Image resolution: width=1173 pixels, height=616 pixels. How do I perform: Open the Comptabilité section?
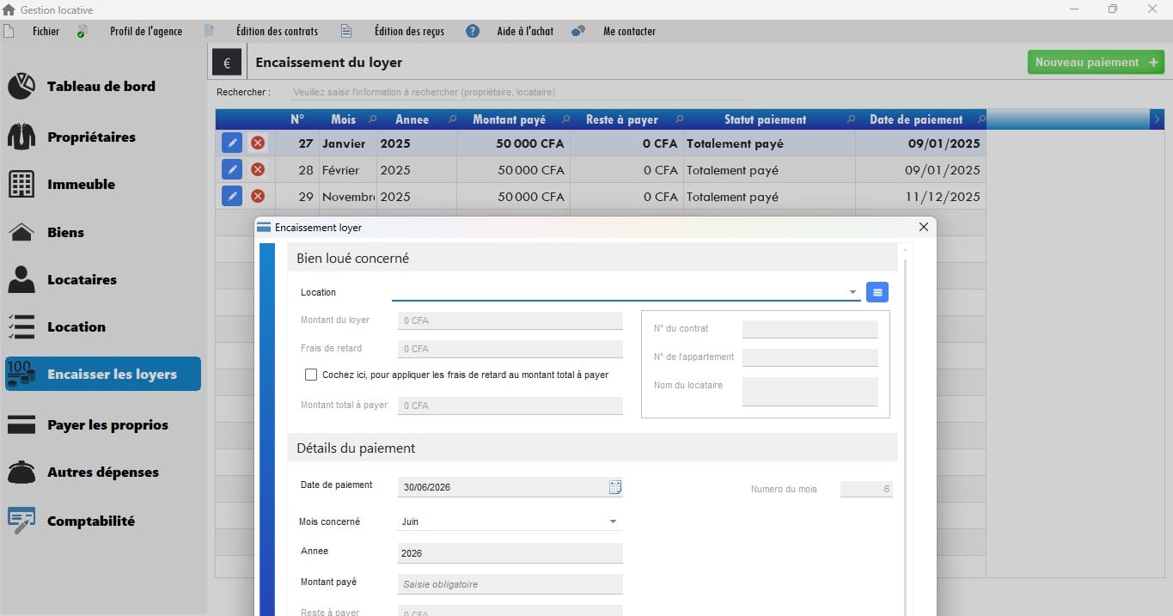click(70, 521)
